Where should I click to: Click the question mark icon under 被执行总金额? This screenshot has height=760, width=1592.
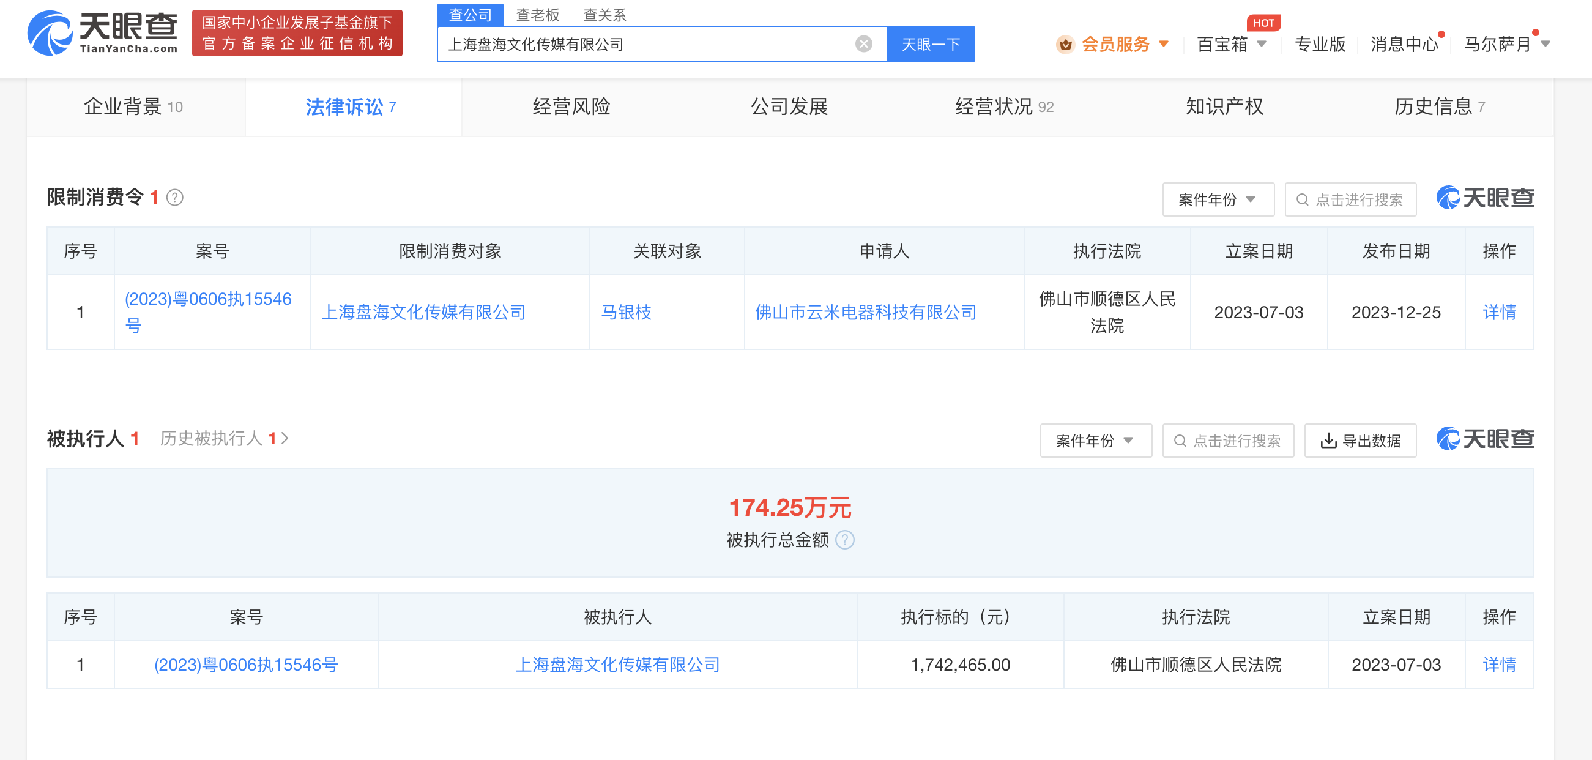[846, 540]
